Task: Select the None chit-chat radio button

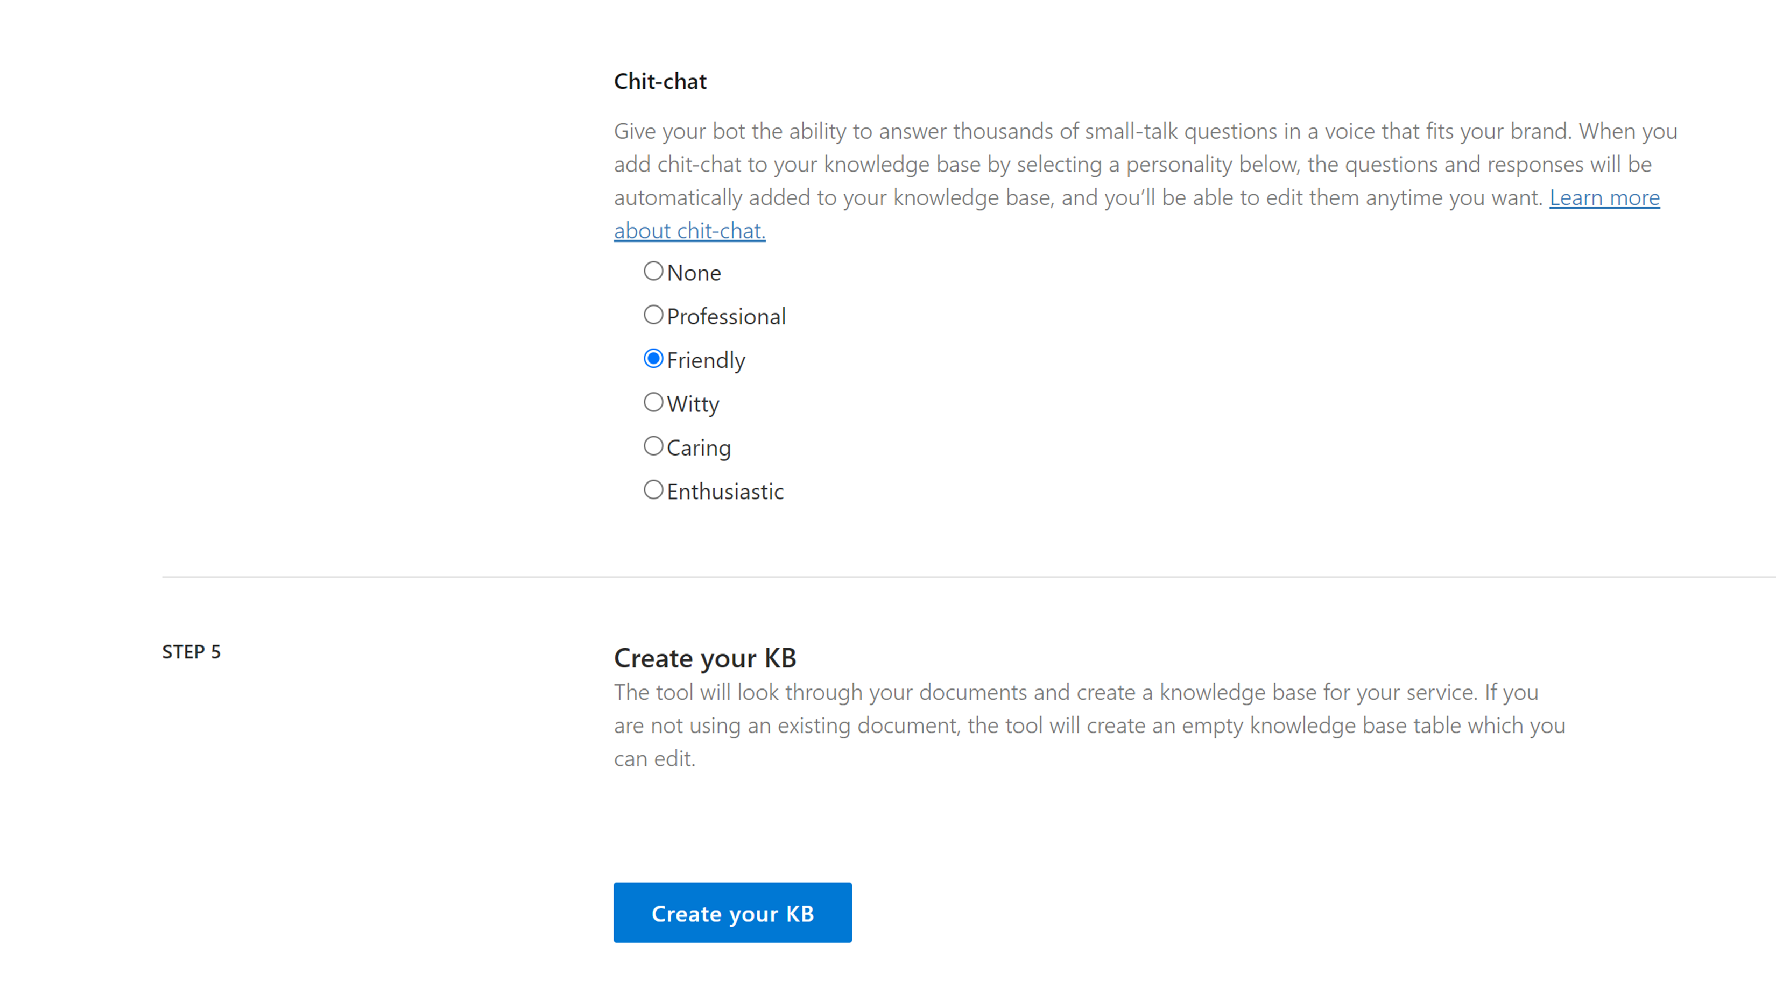Action: click(x=653, y=272)
